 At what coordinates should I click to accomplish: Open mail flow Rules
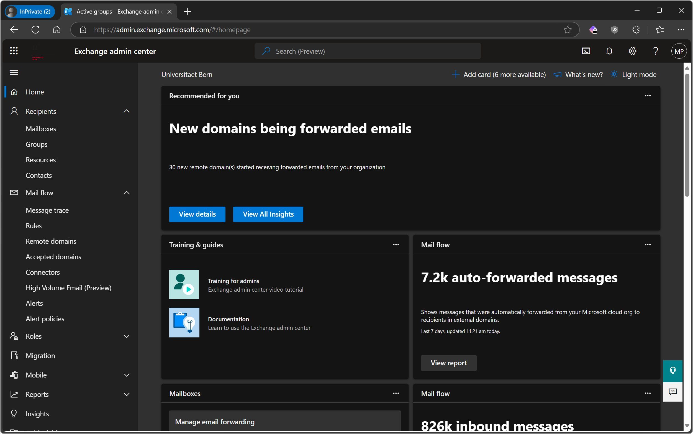tap(34, 226)
